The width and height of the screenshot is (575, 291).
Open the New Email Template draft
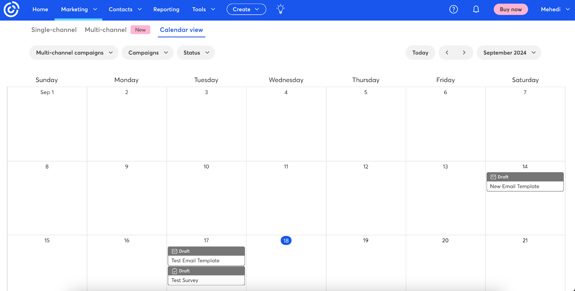point(525,182)
